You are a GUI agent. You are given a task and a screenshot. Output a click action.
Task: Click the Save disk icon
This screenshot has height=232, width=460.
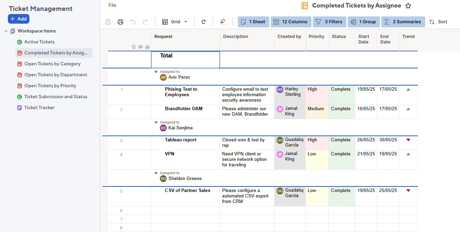point(108,22)
